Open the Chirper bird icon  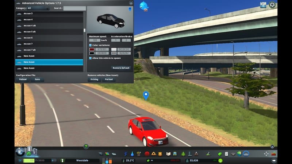coord(144,5)
